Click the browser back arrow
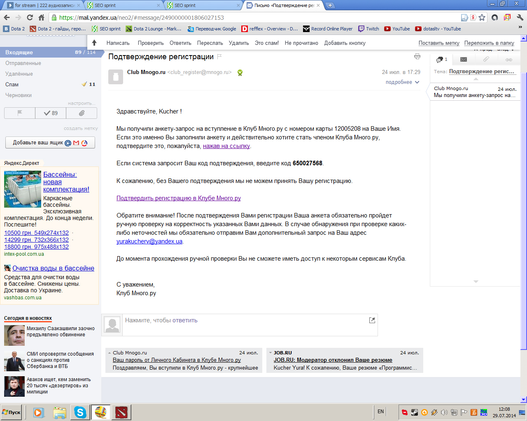The width and height of the screenshot is (527, 421). point(7,17)
